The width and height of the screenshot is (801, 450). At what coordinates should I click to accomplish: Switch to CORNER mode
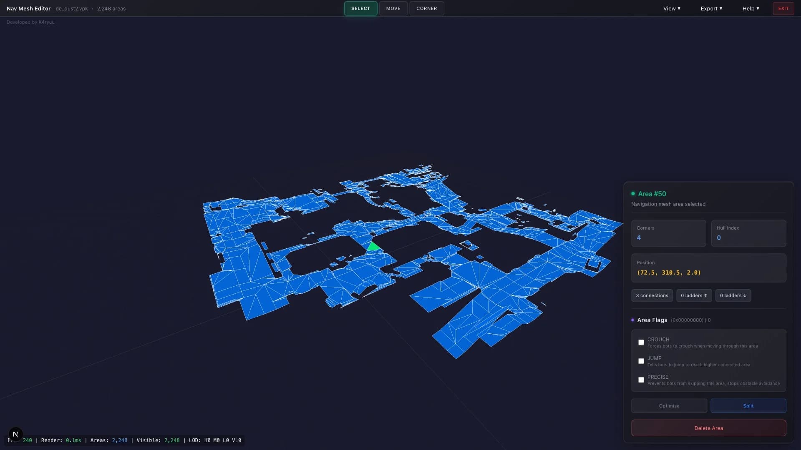pos(426,8)
